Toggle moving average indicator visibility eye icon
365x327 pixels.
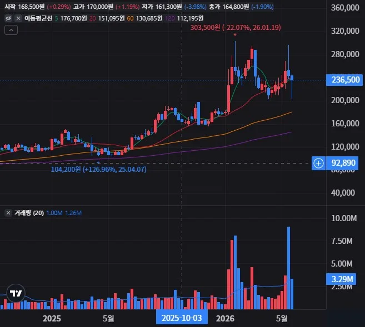click(x=8, y=18)
